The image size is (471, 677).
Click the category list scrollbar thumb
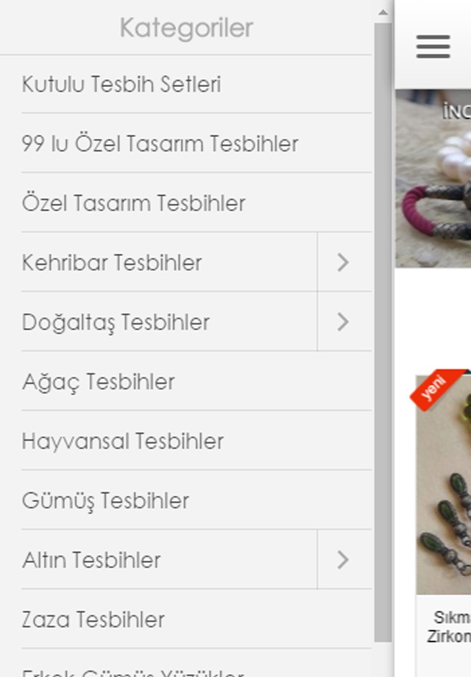tap(383, 333)
